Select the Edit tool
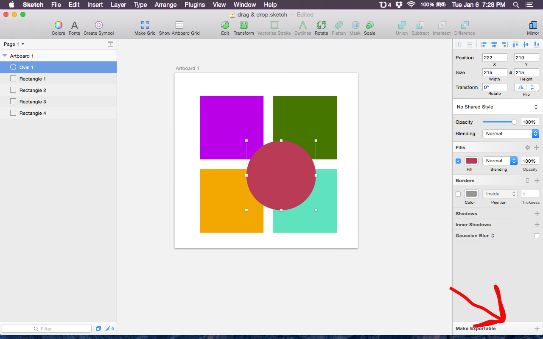Screen dimensions: 543x339 [225, 25]
